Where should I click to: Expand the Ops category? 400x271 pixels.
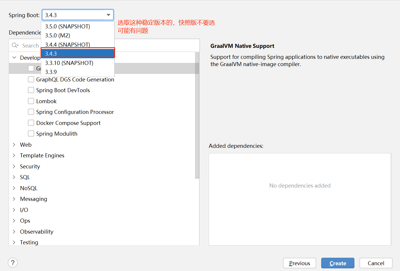point(14,221)
